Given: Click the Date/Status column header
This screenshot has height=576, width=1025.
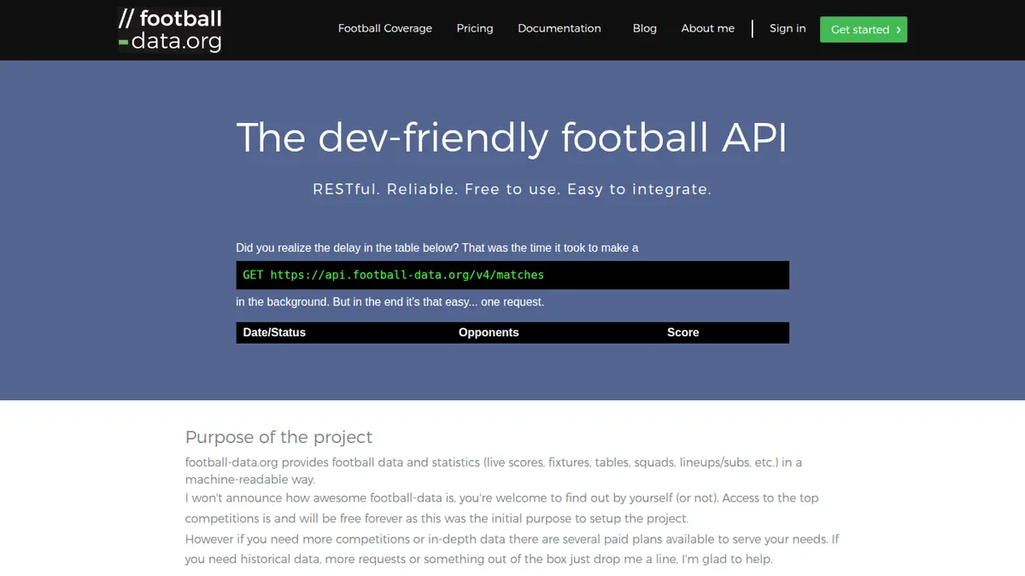Looking at the screenshot, I should 274,333.
